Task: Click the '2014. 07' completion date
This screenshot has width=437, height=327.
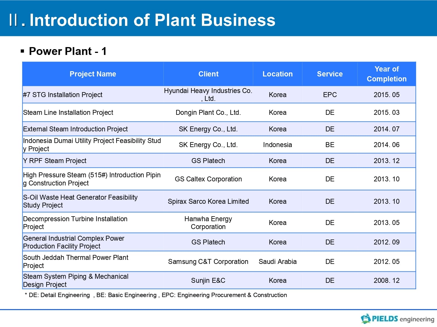Action: [387, 129]
